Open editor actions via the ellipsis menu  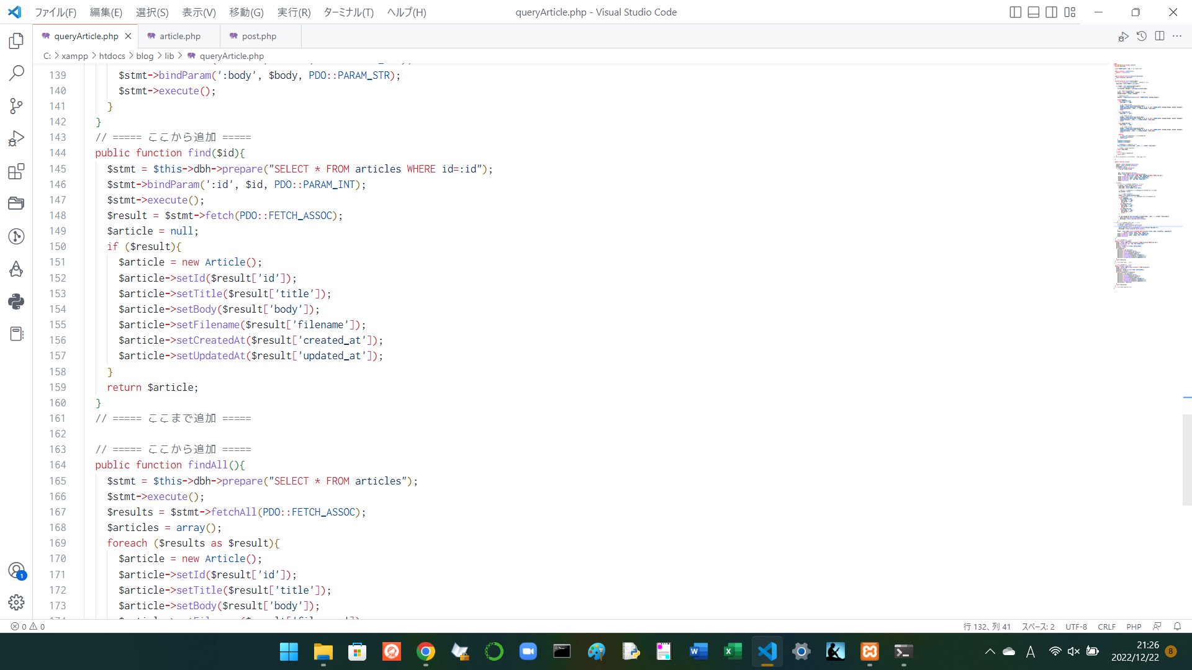[x=1178, y=36]
